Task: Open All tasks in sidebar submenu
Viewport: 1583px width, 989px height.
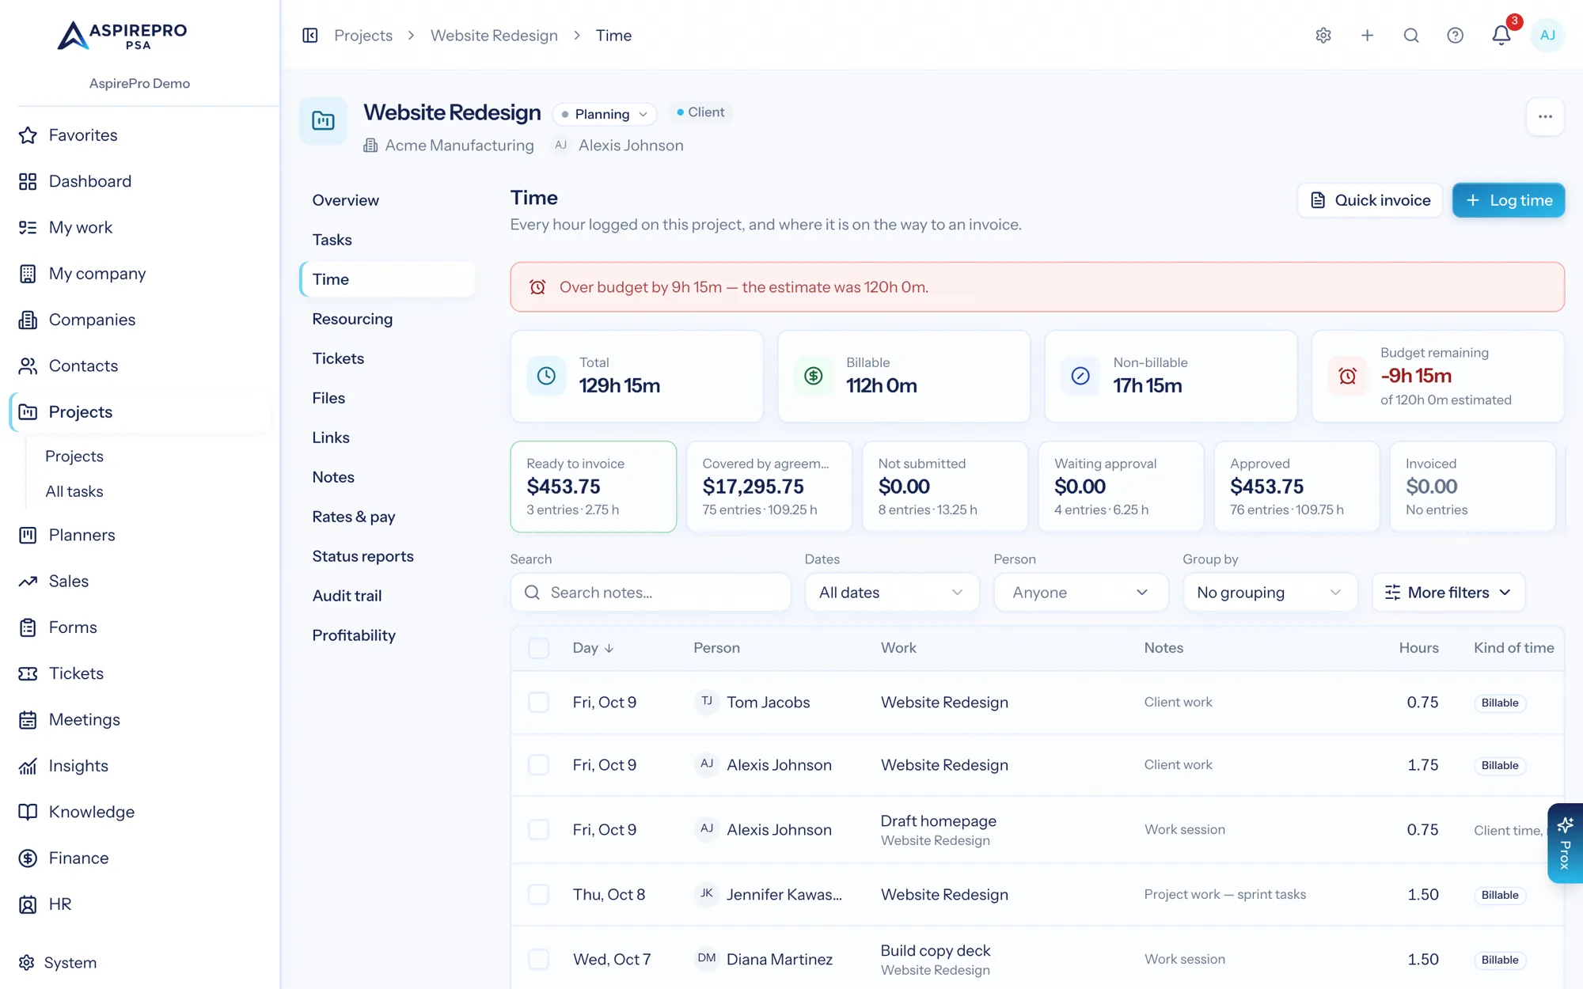Action: pos(74,491)
